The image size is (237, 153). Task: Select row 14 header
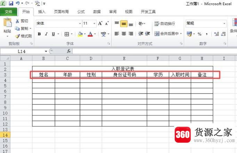[5, 135]
